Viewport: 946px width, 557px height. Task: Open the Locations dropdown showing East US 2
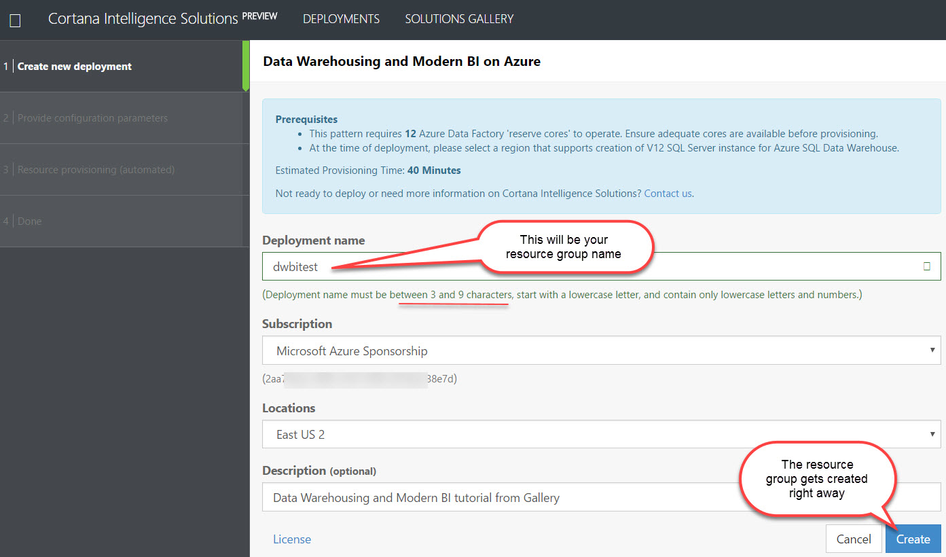pyautogui.click(x=602, y=435)
